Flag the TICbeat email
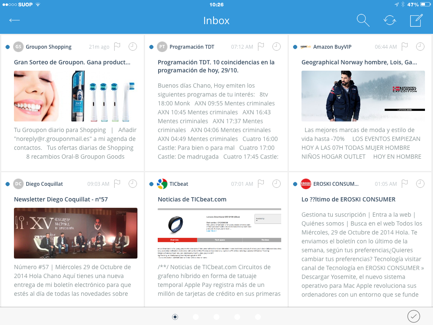The height and width of the screenshot is (325, 433). 261,184
